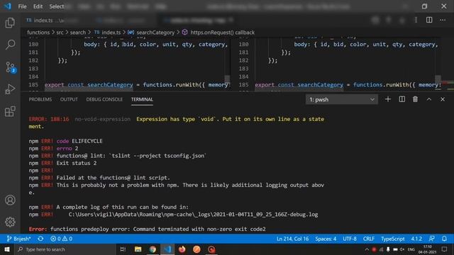Switch to the Output panel tab
This screenshot has width=454, height=255.
tap(69, 99)
